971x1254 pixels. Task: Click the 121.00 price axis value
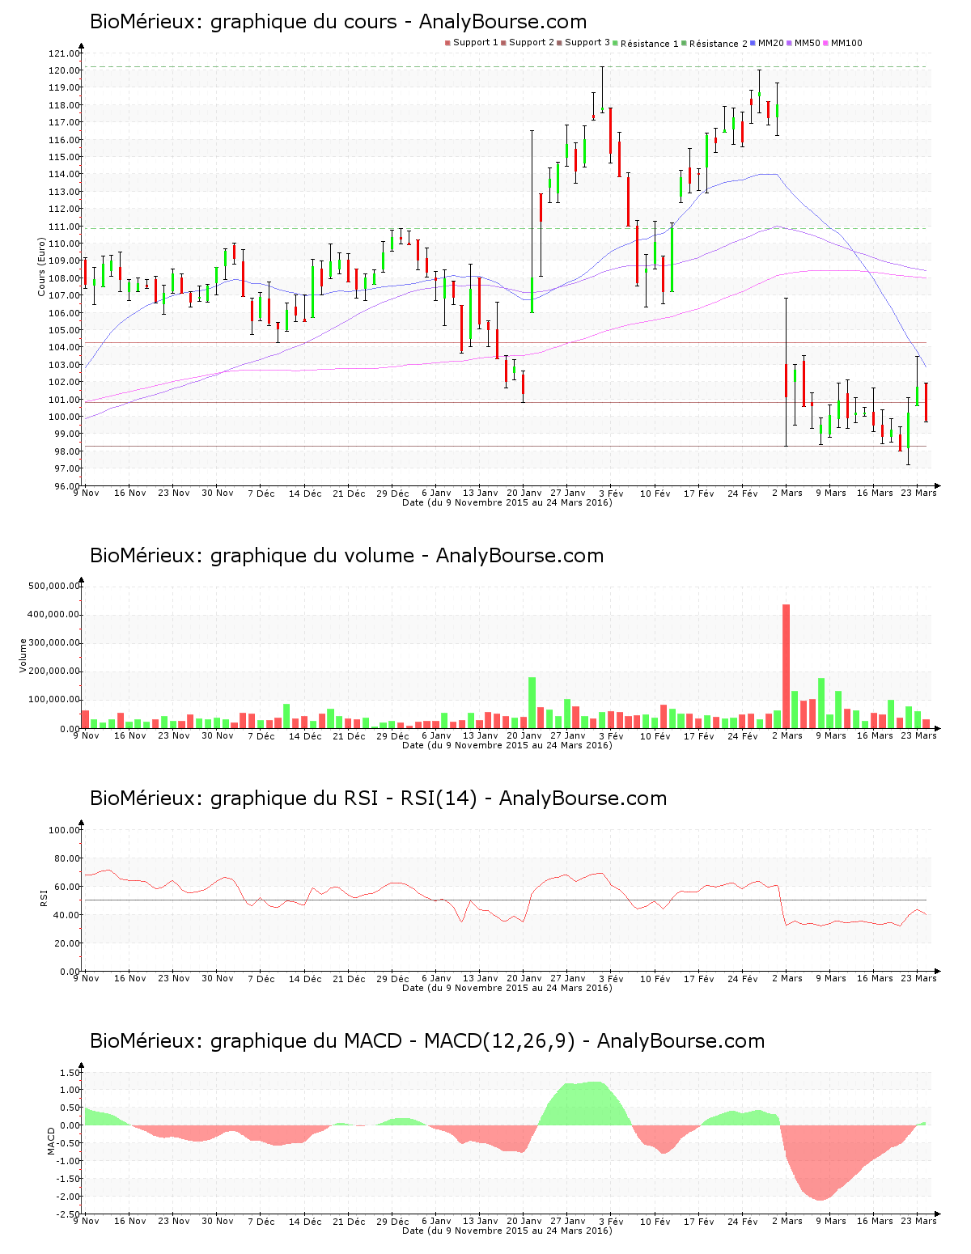coord(64,53)
